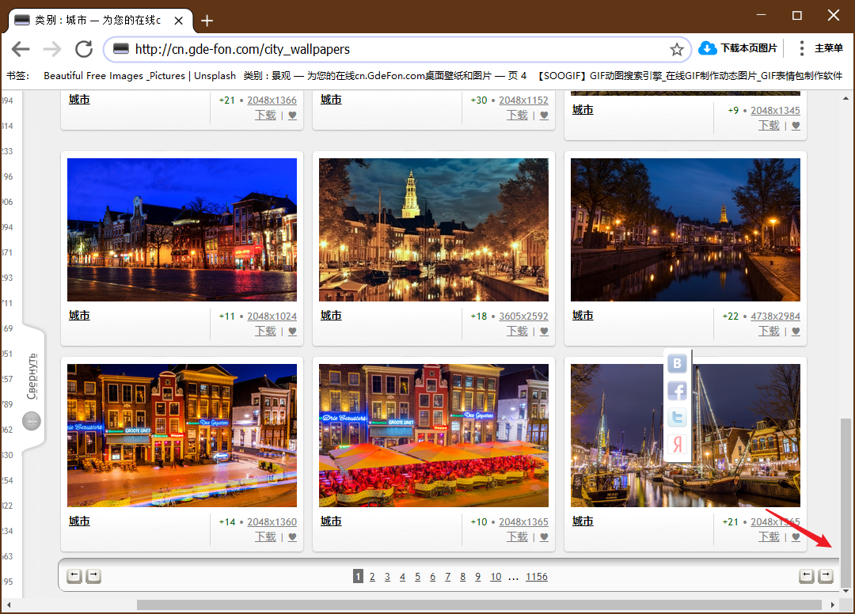The image size is (855, 614).
Task: Favorite the 4738x2984 wallpaper with its heart
Action: tap(796, 332)
